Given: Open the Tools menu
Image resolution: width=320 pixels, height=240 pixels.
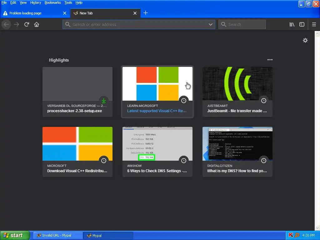Looking at the screenshot, I should 68,2.
